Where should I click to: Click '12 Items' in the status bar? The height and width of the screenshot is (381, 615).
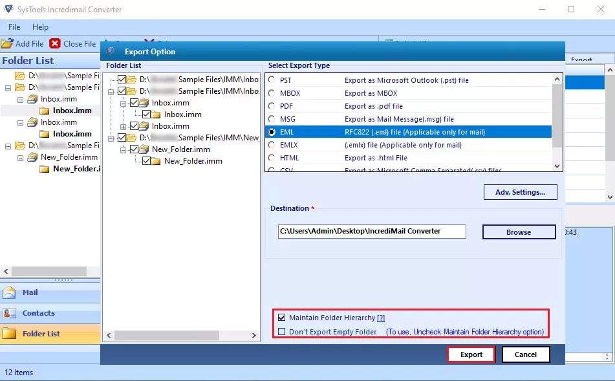pyautogui.click(x=19, y=373)
